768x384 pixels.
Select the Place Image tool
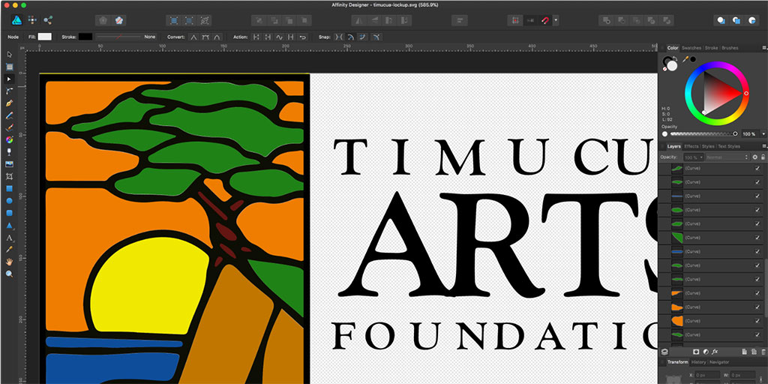pos(9,164)
